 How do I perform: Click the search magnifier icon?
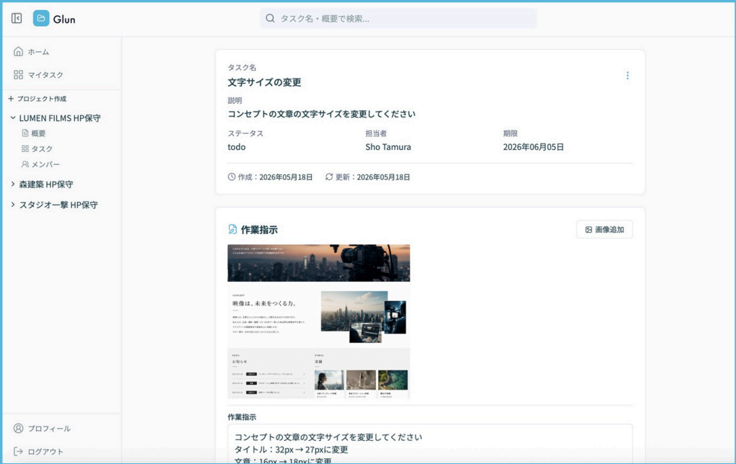tap(270, 18)
